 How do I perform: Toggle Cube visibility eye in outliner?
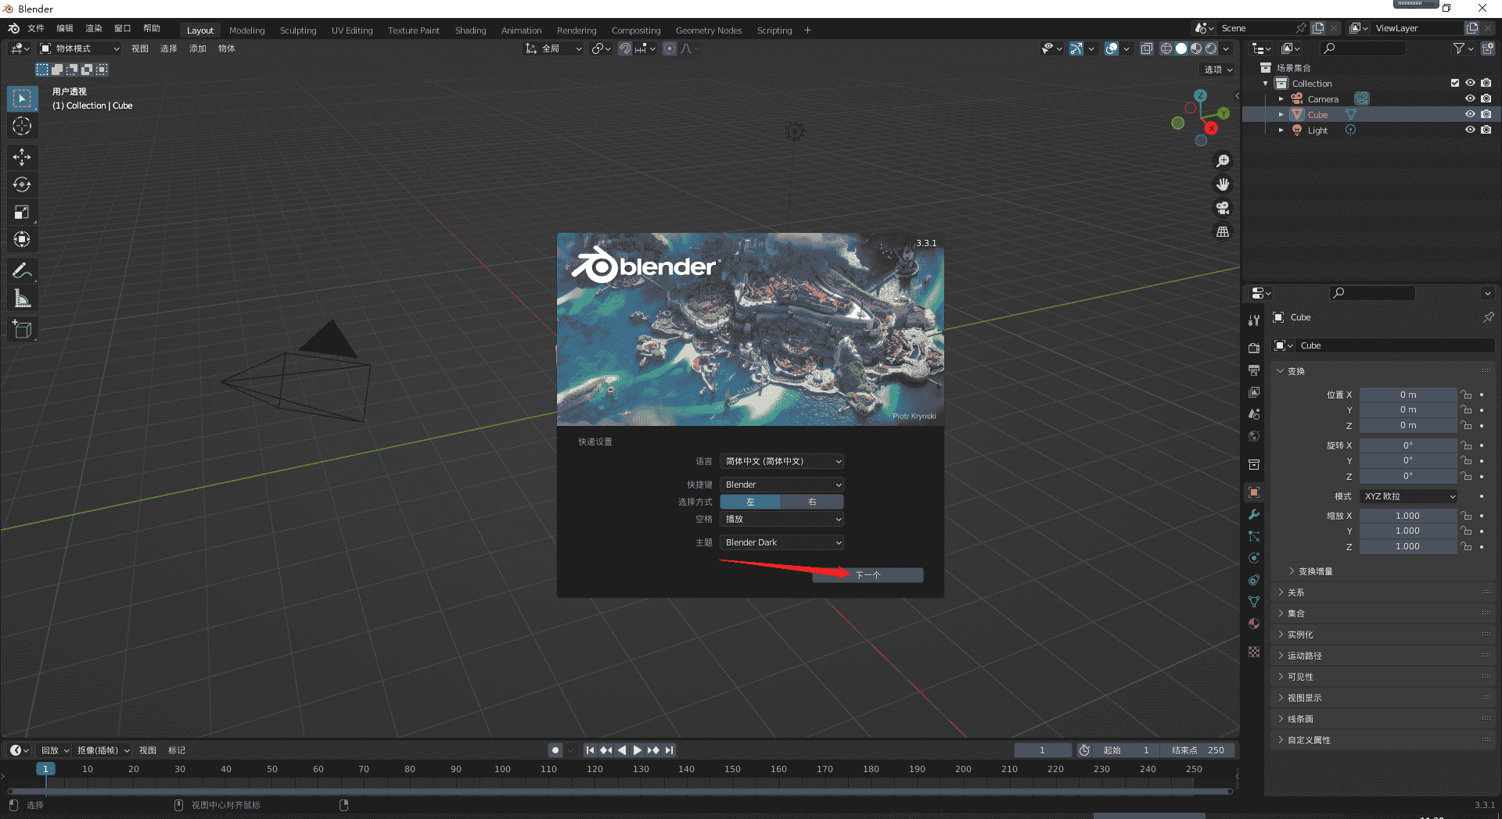coord(1470,114)
